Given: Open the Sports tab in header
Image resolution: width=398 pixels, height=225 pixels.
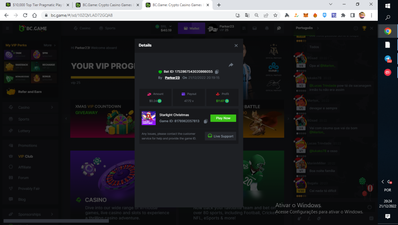Looking at the screenshot, I should coord(107,28).
